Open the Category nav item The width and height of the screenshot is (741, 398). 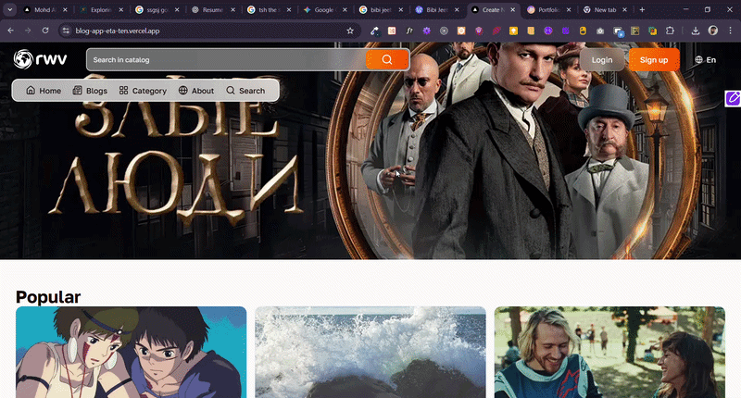point(142,91)
